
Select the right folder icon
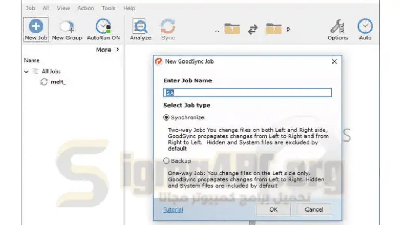[x=274, y=30]
